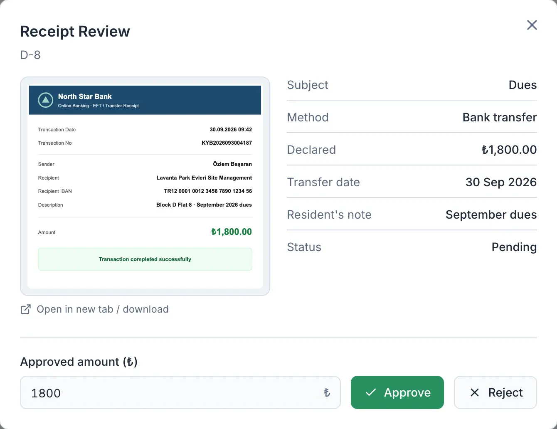Click the Resident's note field label
Image resolution: width=557 pixels, height=429 pixels.
[329, 214]
